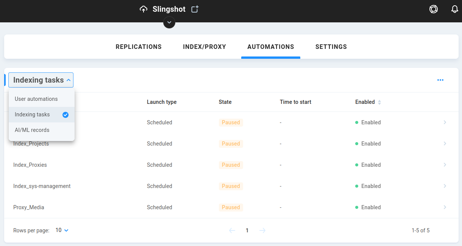The height and width of the screenshot is (246, 462).
Task: Switch to the Replications tab
Action: (x=139, y=47)
